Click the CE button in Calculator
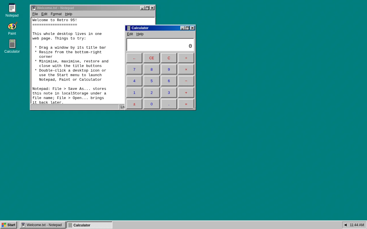 tap(152, 58)
